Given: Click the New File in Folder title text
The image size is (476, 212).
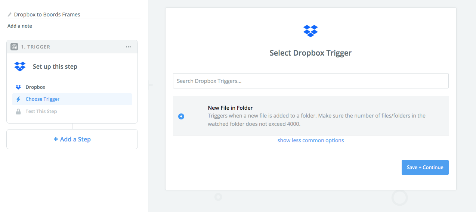Looking at the screenshot, I should pyautogui.click(x=230, y=108).
